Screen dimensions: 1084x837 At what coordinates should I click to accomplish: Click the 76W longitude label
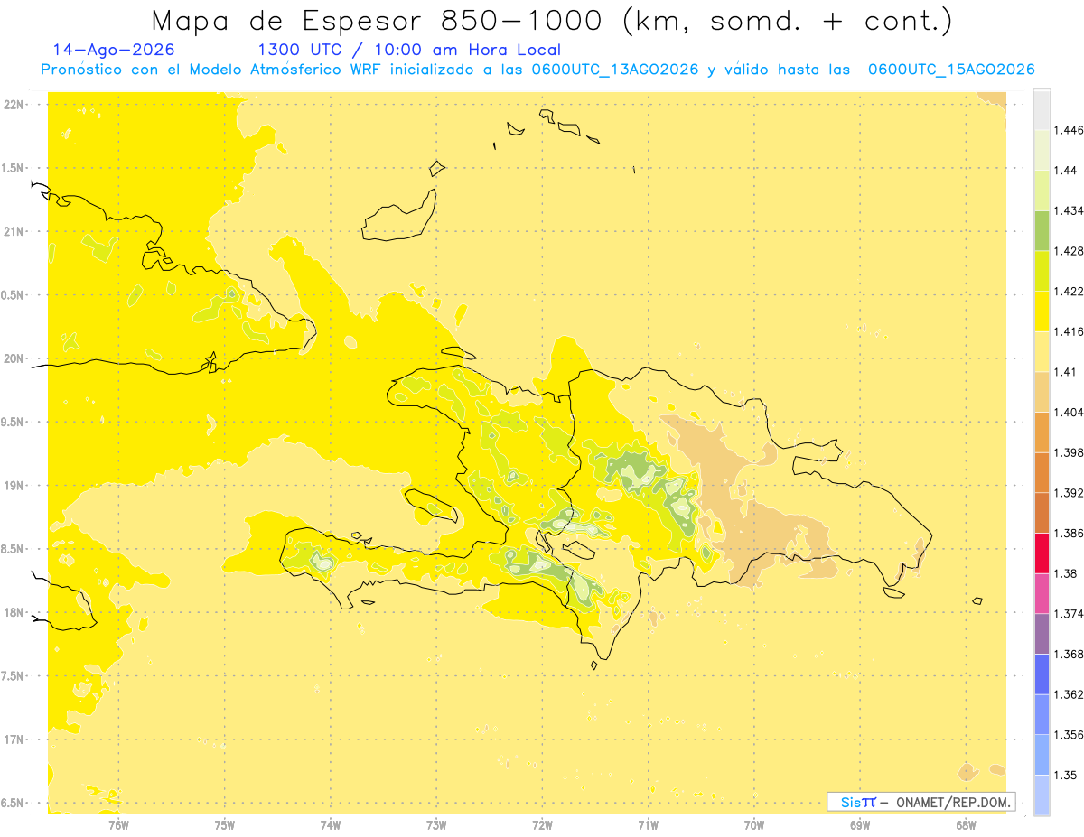(118, 824)
